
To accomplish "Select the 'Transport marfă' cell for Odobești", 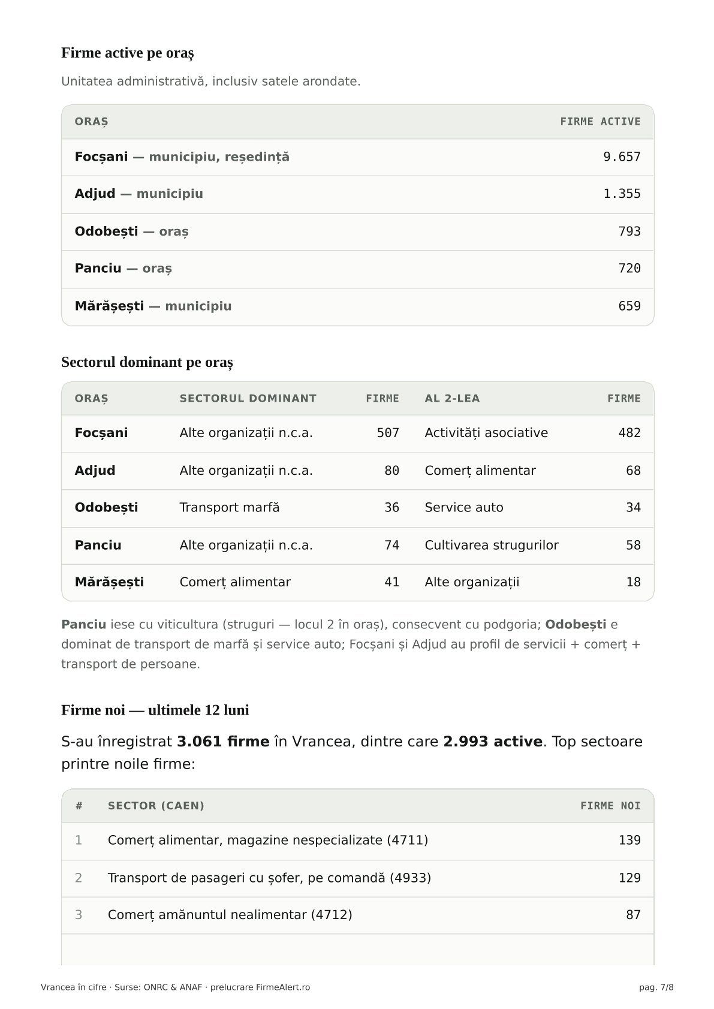I will click(230, 508).
